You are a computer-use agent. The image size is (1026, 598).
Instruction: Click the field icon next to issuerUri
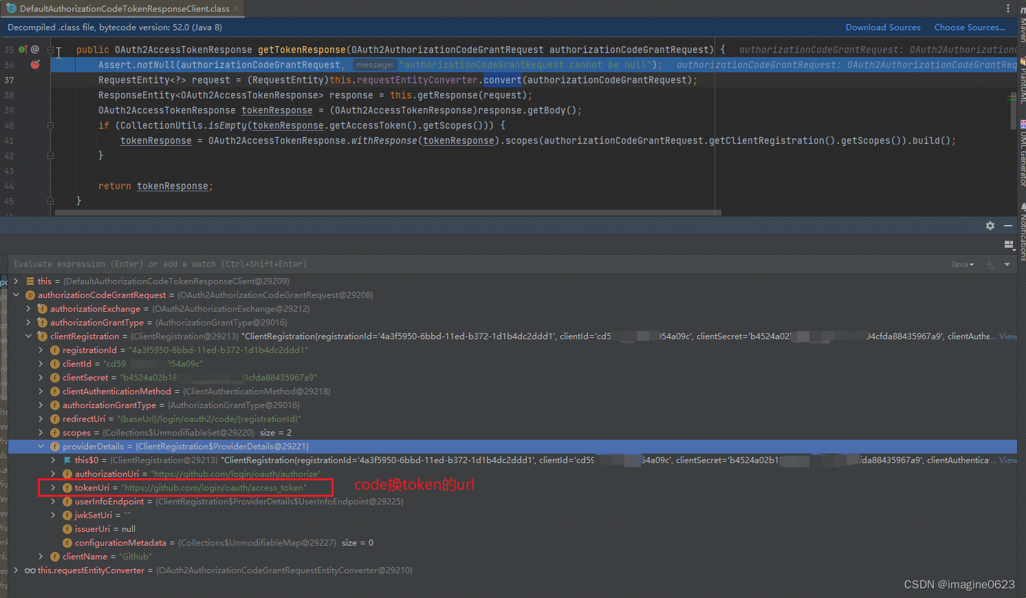67,529
